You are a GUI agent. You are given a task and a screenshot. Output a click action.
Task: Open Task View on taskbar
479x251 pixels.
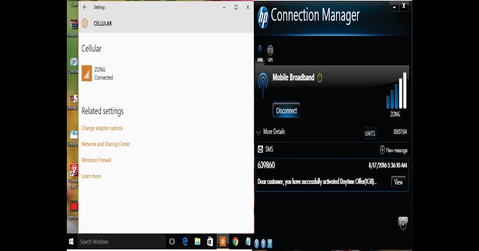pyautogui.click(x=172, y=241)
